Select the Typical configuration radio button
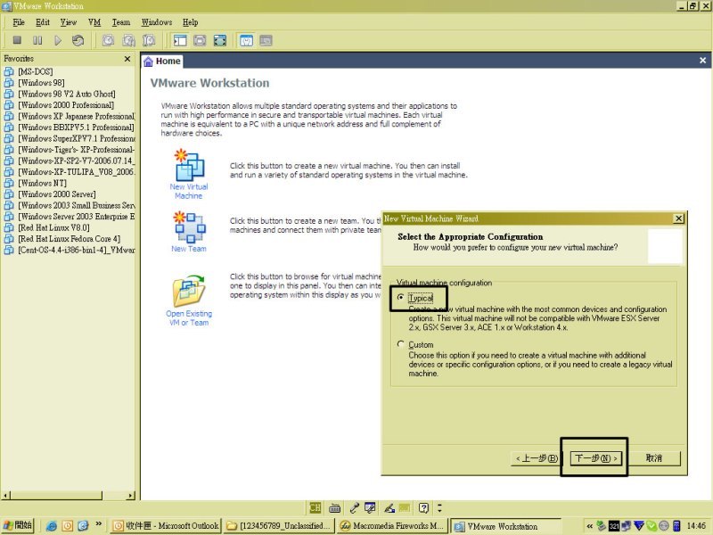This screenshot has width=713, height=535. click(400, 298)
